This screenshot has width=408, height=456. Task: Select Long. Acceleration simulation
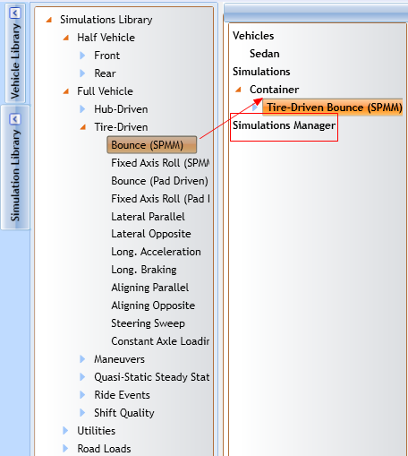(156, 252)
